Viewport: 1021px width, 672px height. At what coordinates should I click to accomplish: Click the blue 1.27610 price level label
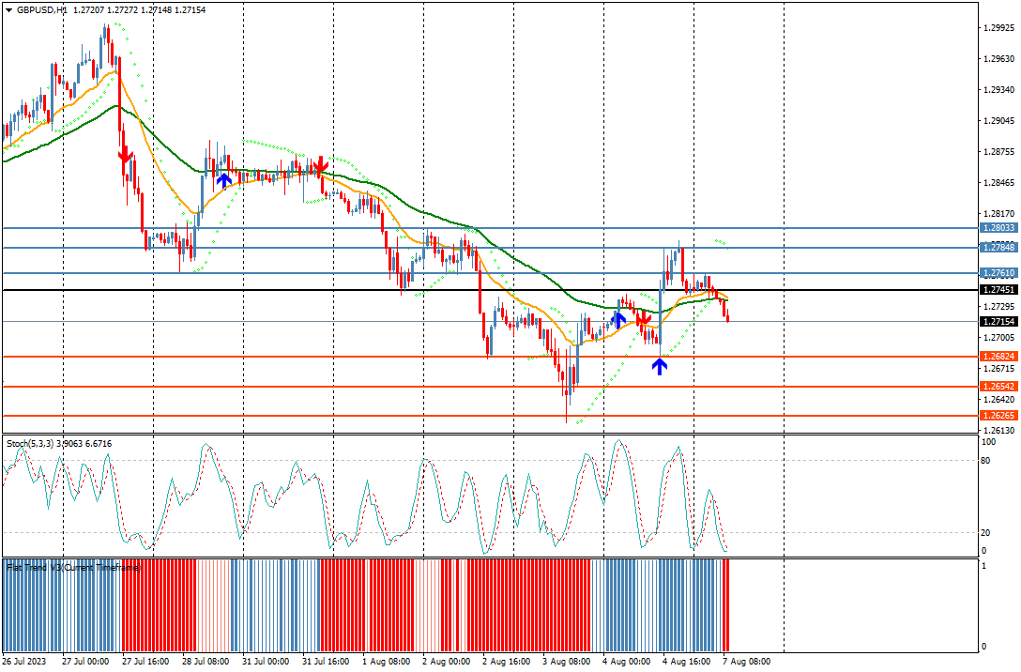pos(998,273)
